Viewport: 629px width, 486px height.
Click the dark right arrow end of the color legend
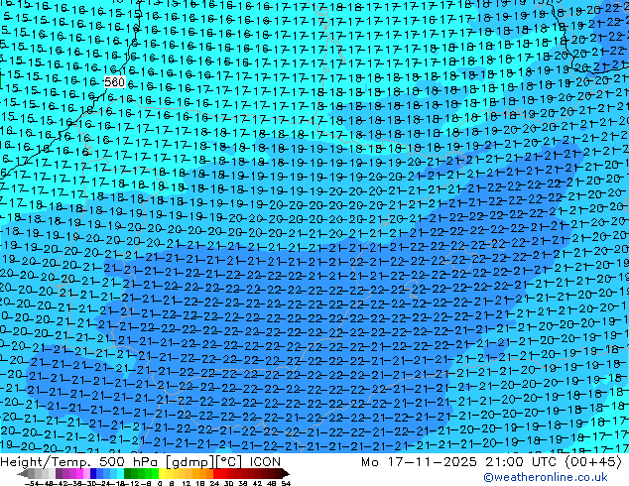coord(286,473)
